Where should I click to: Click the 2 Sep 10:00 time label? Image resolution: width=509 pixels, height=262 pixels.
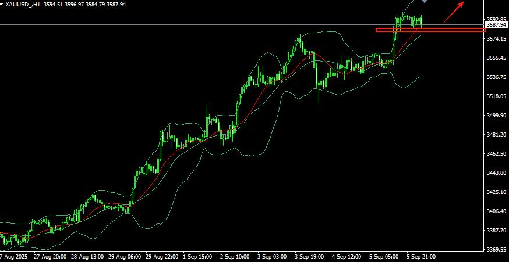[x=235, y=256]
